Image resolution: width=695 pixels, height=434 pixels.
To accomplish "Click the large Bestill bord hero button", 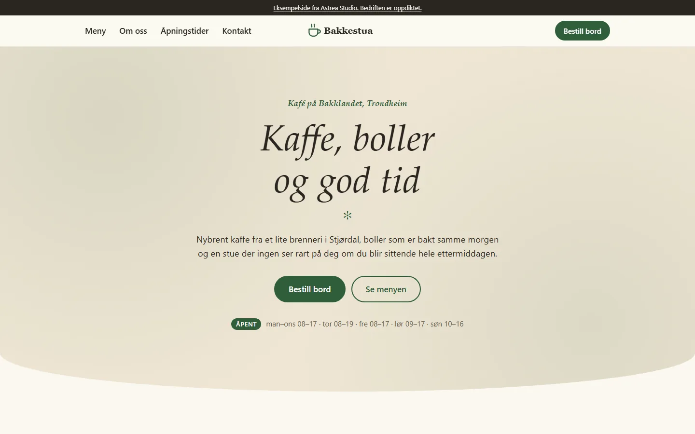I will 310,289.
